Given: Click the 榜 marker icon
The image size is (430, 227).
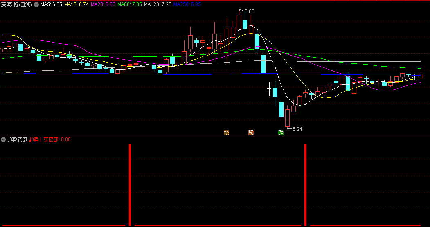Looking at the screenshot, I should coord(226,133).
